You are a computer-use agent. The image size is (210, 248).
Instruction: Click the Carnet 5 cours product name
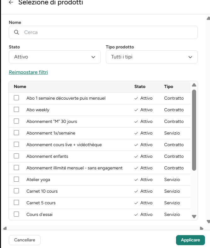41,203
